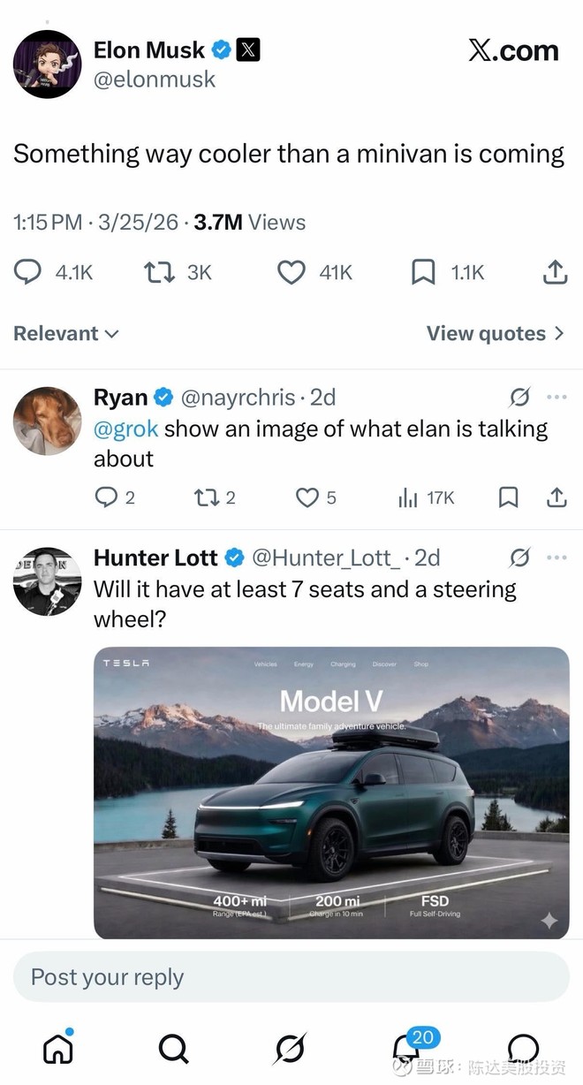Like Ryan's reply
The image size is (583, 1085).
[307, 498]
